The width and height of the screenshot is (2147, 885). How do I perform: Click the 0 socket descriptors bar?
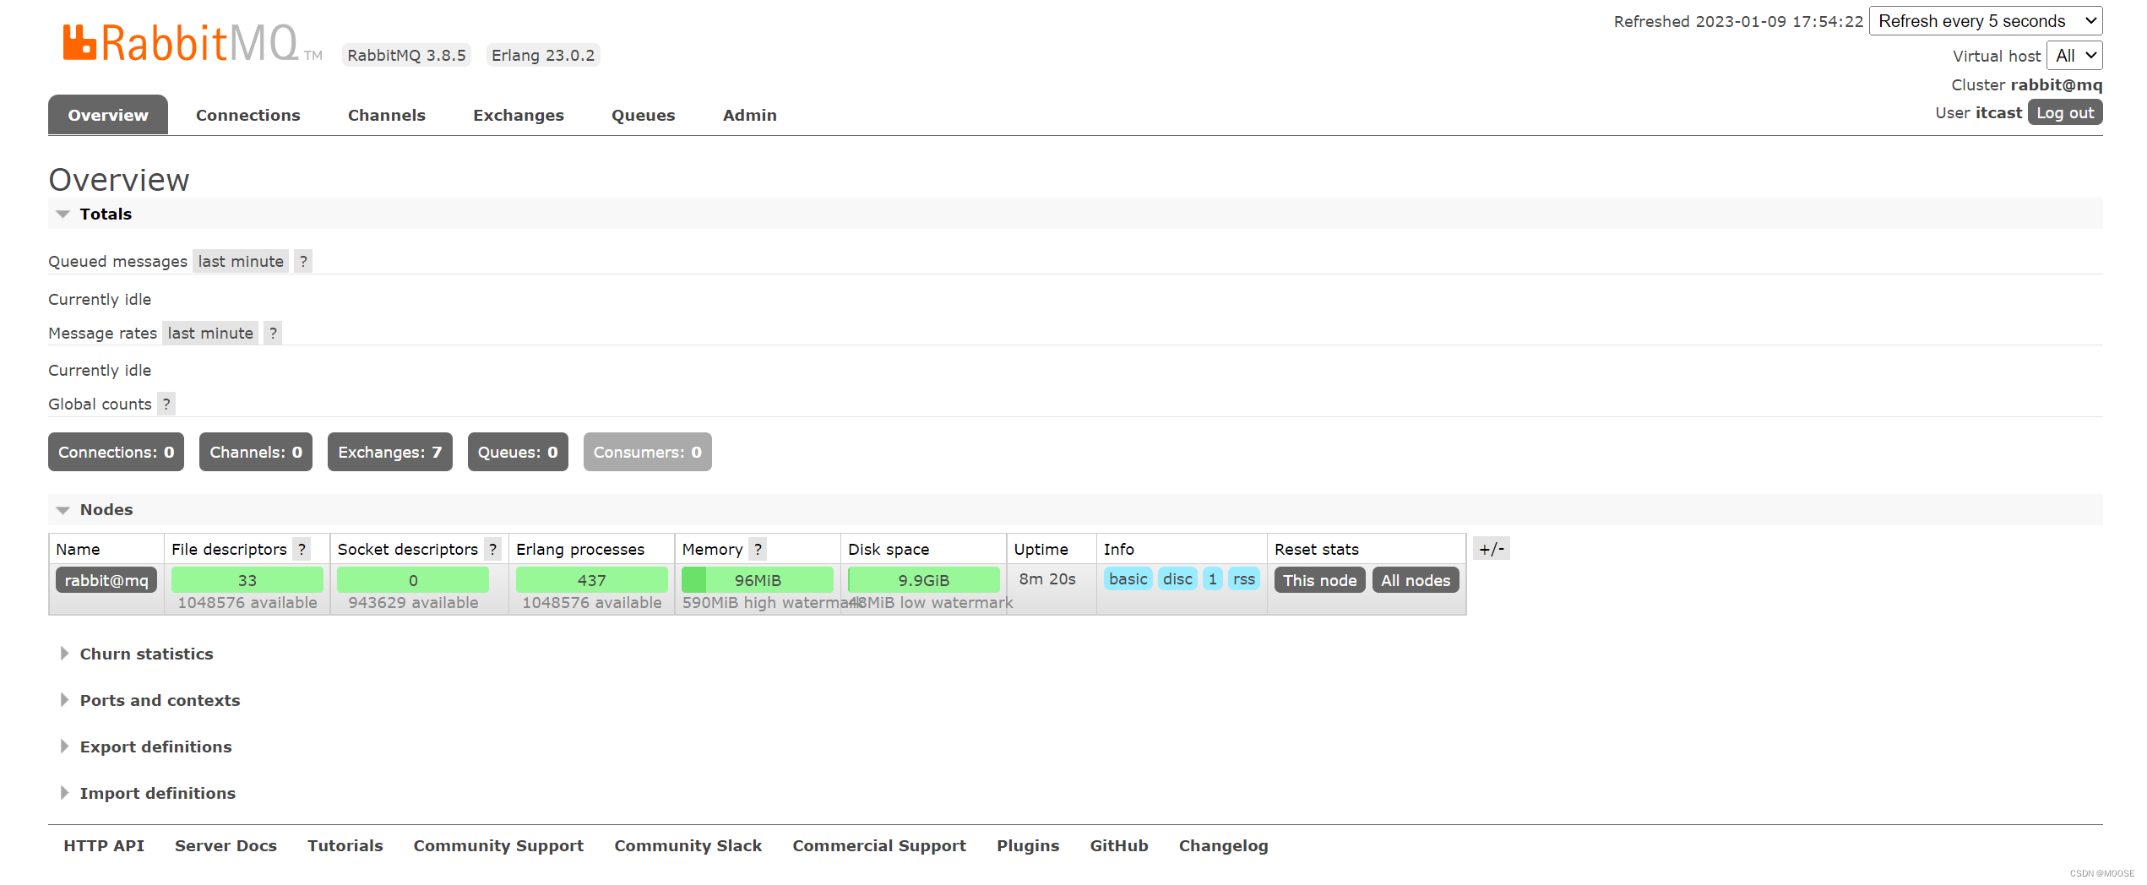pyautogui.click(x=413, y=580)
